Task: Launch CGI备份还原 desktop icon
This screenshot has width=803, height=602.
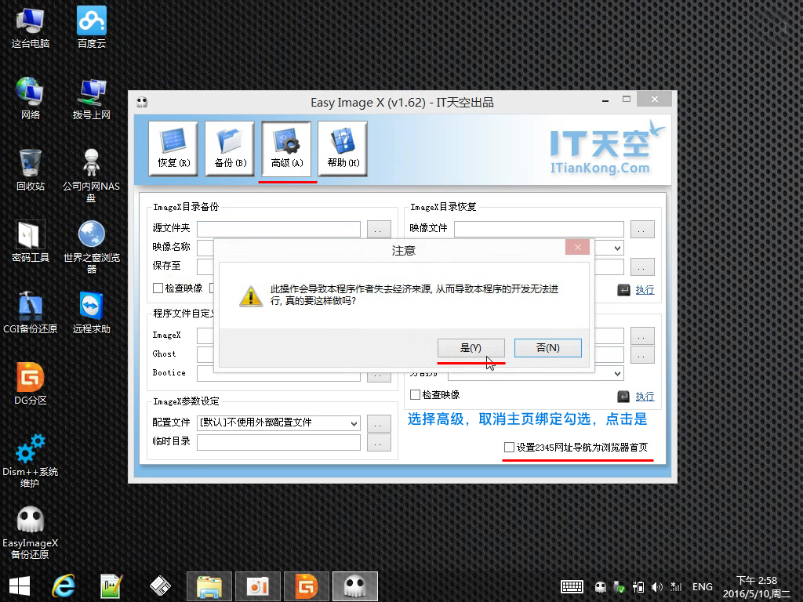Action: (x=31, y=313)
